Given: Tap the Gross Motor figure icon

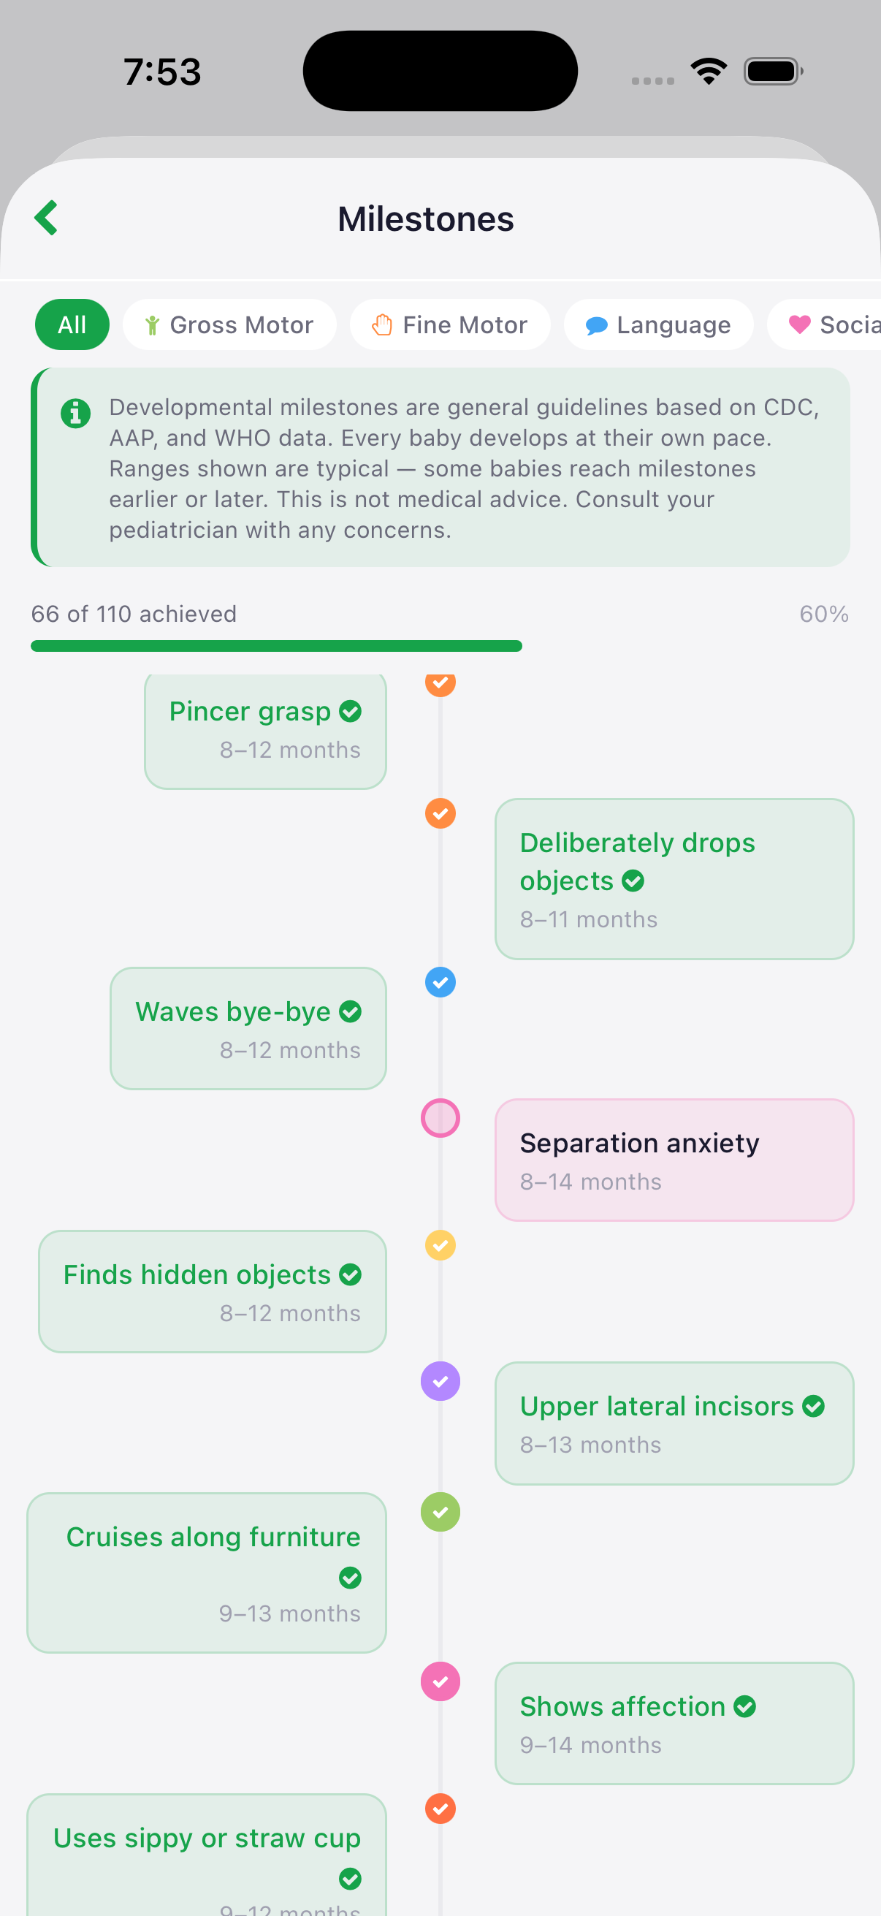Looking at the screenshot, I should [153, 325].
